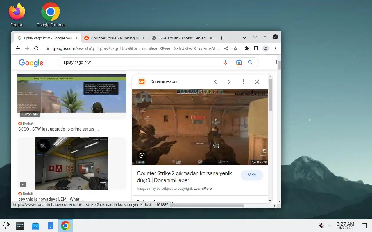Image resolution: width=372 pixels, height=232 pixels.
Task: Open more options in DonanımHaber preview
Action: 243,82
